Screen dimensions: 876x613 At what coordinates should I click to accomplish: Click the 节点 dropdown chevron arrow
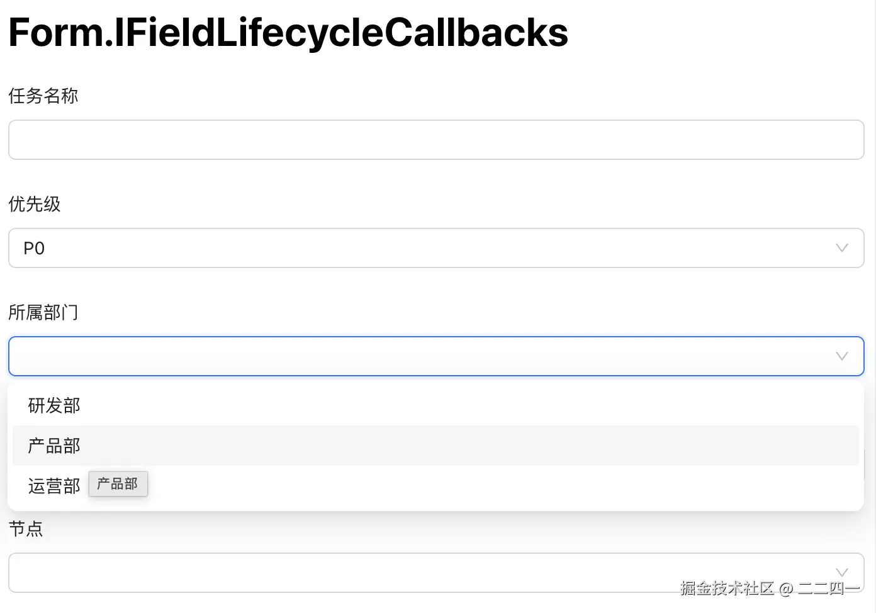(x=841, y=571)
